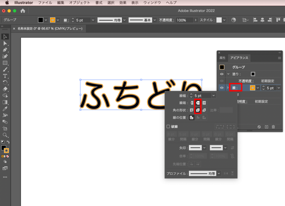Click Recolor Artwork wheel icon
The width and height of the screenshot is (285, 206).
click(234, 20)
